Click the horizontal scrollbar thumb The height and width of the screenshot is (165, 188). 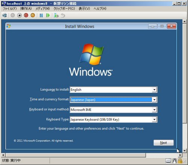coord(76,155)
